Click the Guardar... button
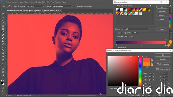 162,19
